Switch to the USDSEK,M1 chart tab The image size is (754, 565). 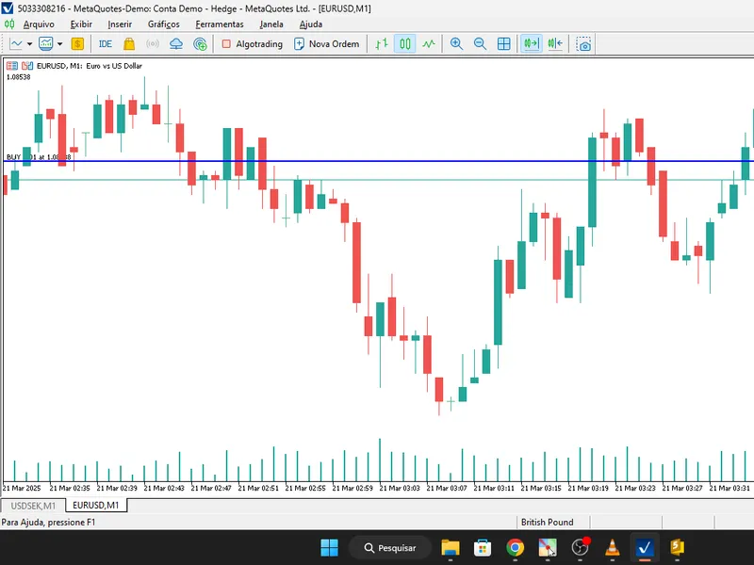click(x=33, y=506)
